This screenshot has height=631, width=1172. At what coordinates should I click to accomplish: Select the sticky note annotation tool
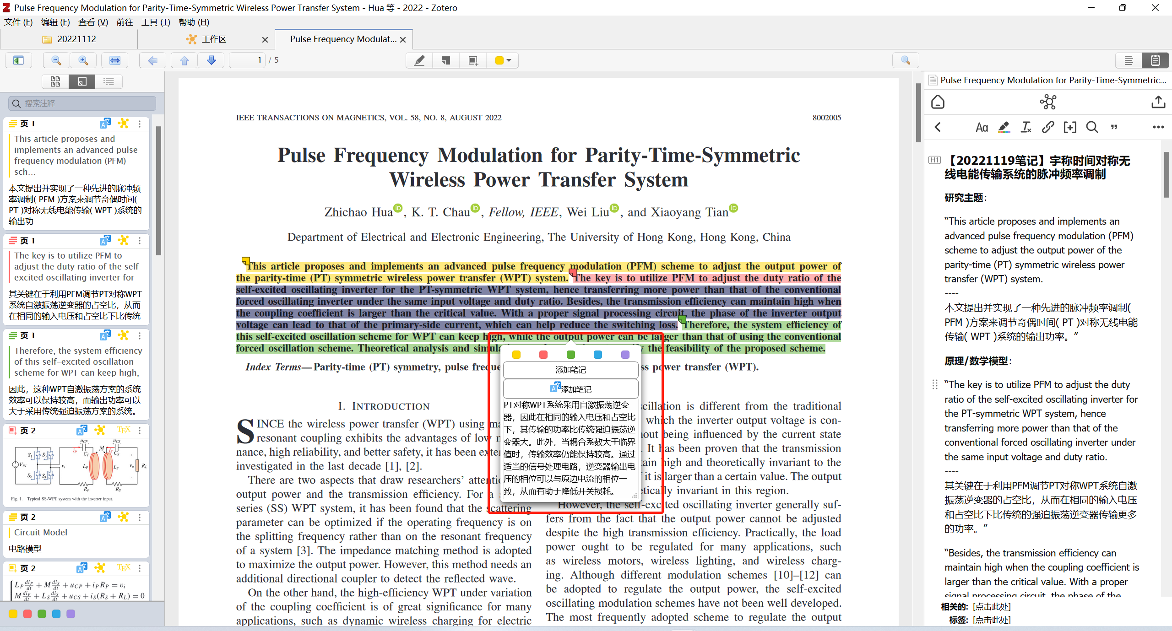446,60
